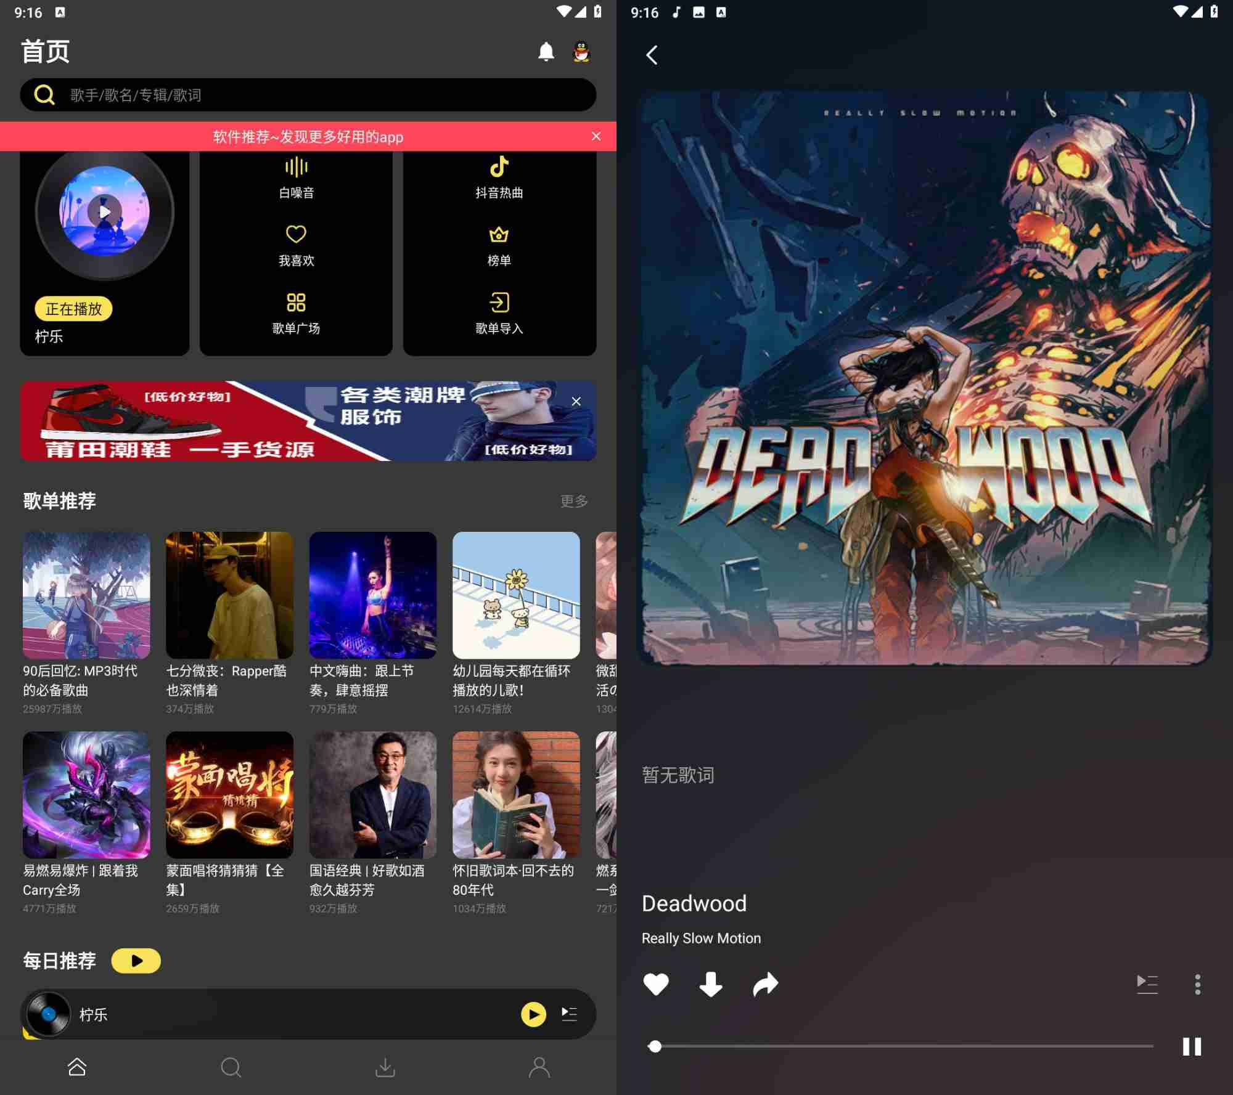Open the play queue in the player screen

(x=1147, y=984)
